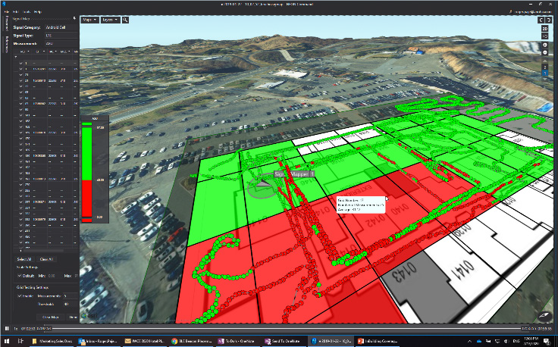Click the Signal Mapper 1 device marker
558x347 pixels.
coord(263,184)
